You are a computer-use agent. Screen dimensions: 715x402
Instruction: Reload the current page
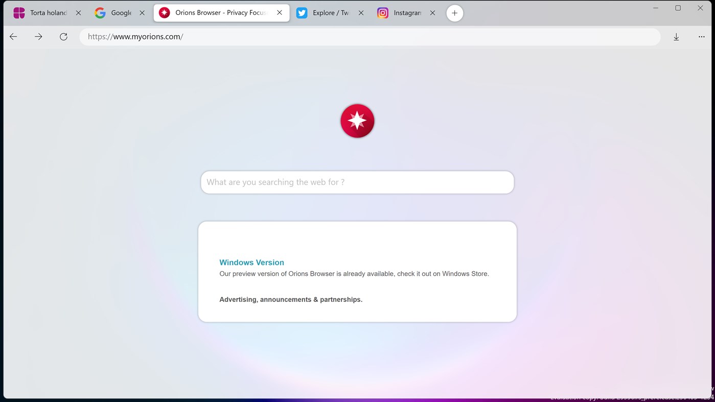coord(63,36)
